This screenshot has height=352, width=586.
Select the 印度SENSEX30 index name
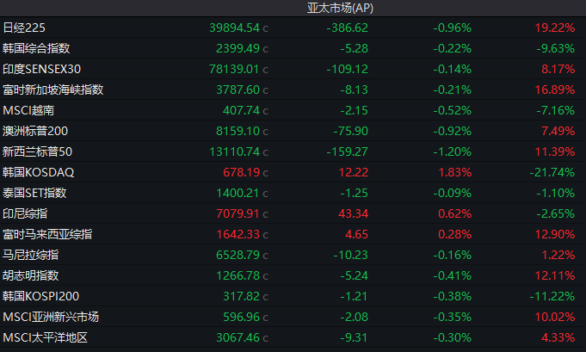click(42, 69)
